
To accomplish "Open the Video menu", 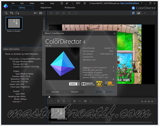I will pos(32,3).
